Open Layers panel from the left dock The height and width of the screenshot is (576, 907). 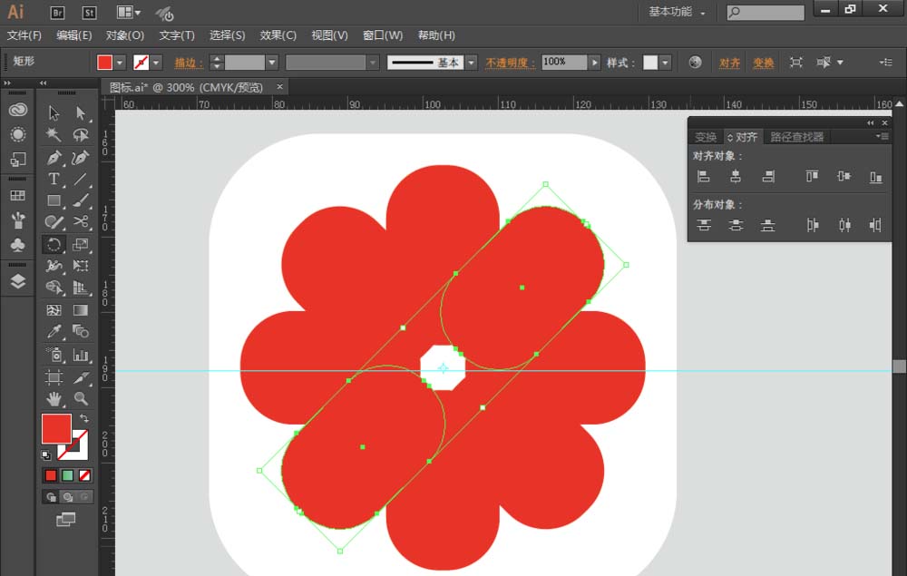pyautogui.click(x=18, y=281)
